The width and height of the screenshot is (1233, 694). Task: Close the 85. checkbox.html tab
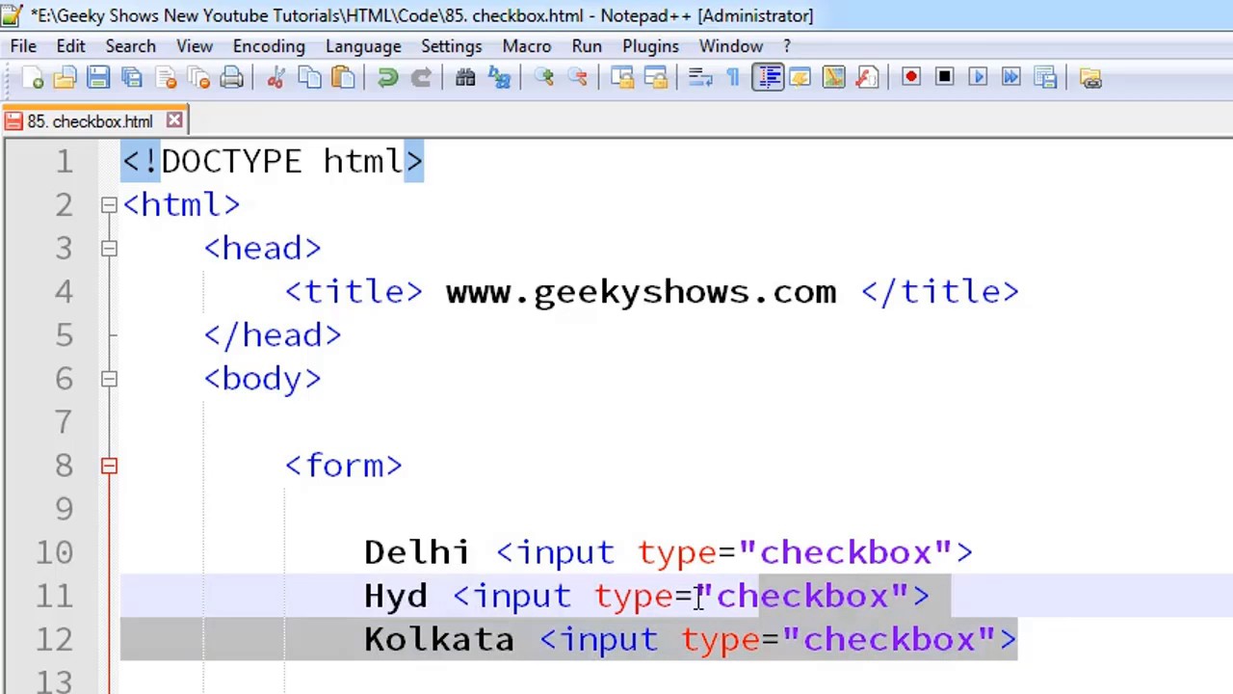(x=174, y=120)
